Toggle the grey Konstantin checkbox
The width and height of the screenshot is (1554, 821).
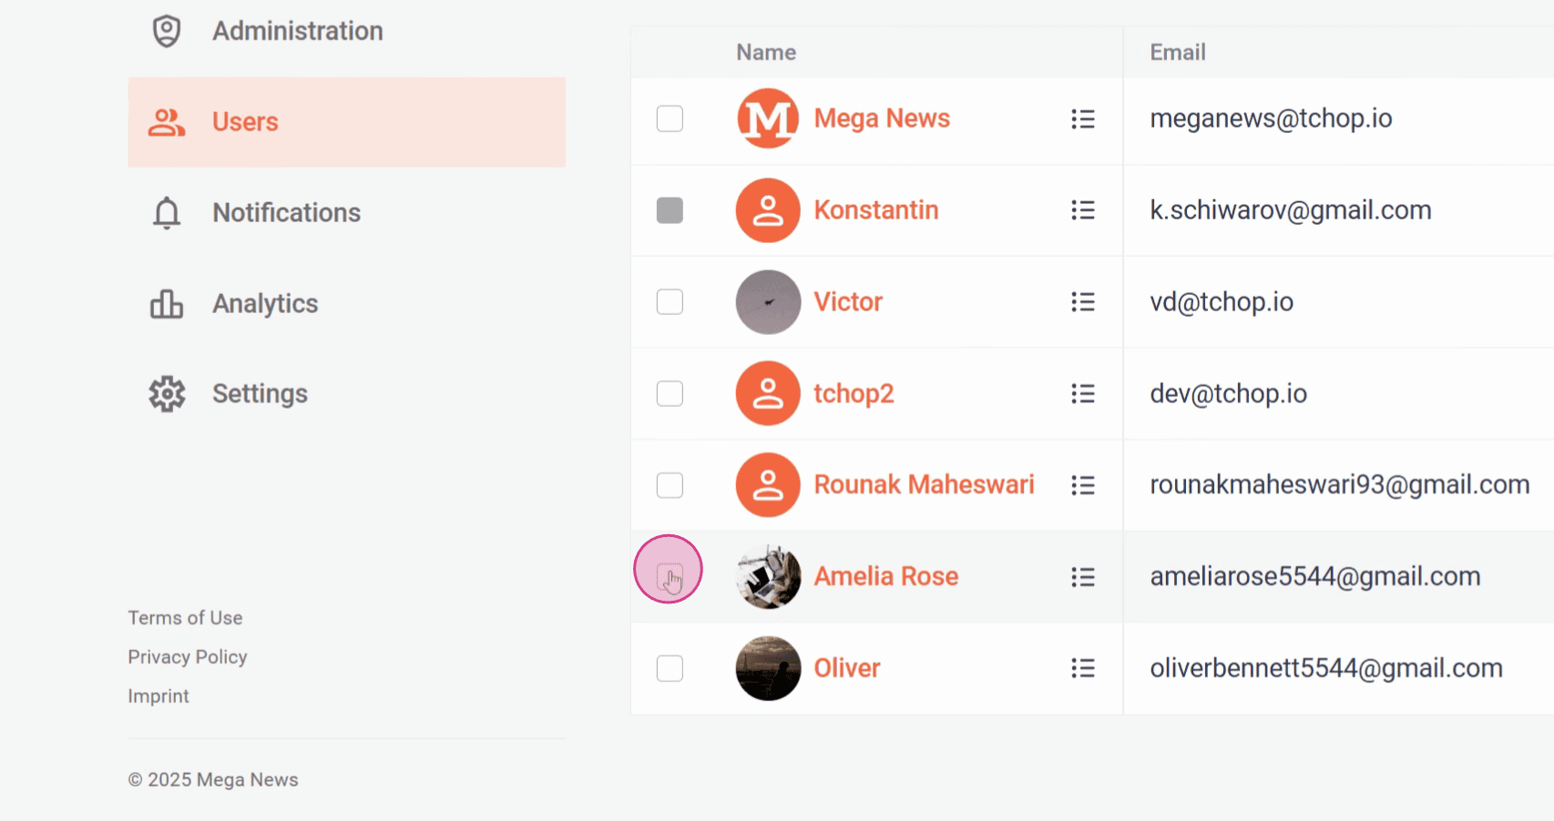pyautogui.click(x=670, y=210)
